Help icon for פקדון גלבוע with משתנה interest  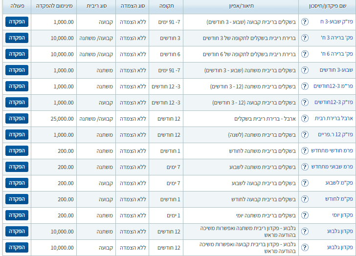tap(305, 231)
